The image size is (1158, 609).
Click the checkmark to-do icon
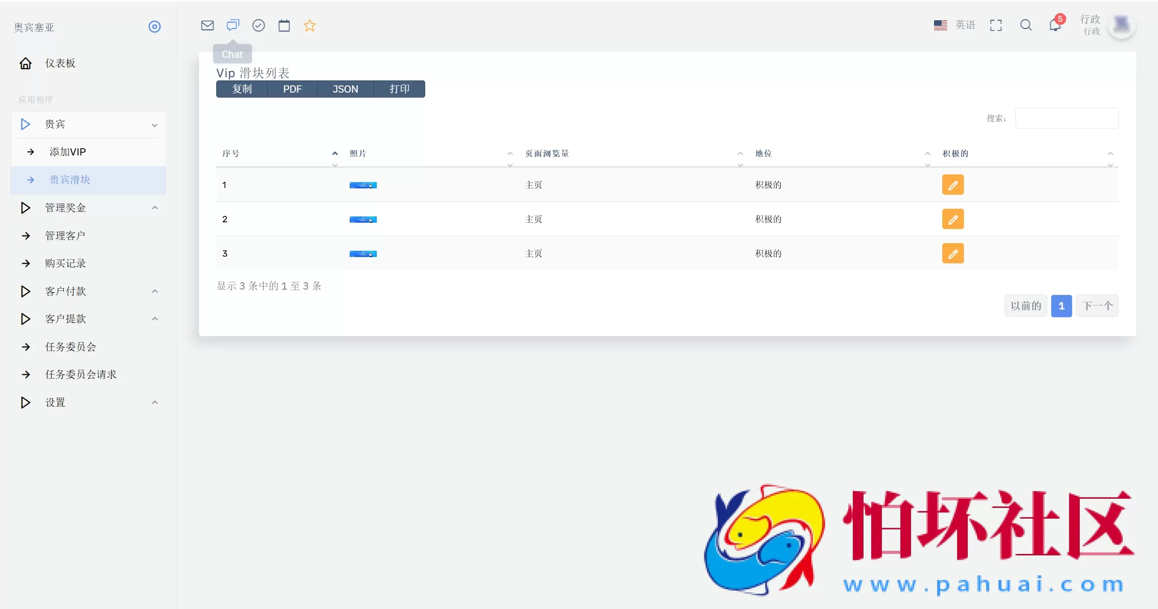point(258,25)
